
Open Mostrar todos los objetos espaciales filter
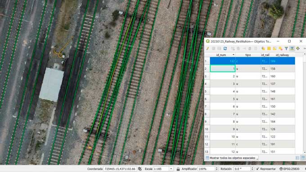pyautogui.click(x=232, y=158)
